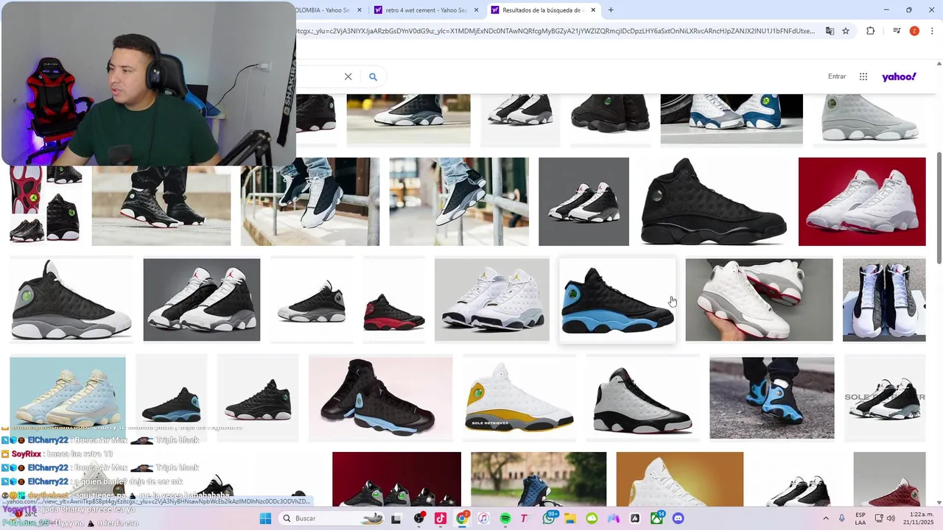Click the microphone tray icon
This screenshot has width=943, height=530.
point(841,518)
